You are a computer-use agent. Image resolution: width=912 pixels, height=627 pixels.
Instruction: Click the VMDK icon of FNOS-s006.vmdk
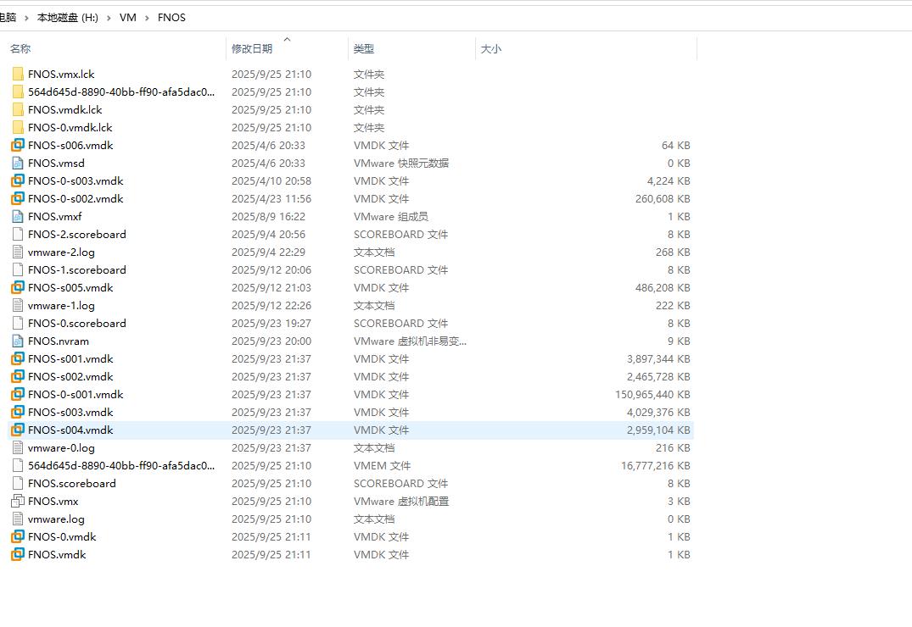(18, 145)
